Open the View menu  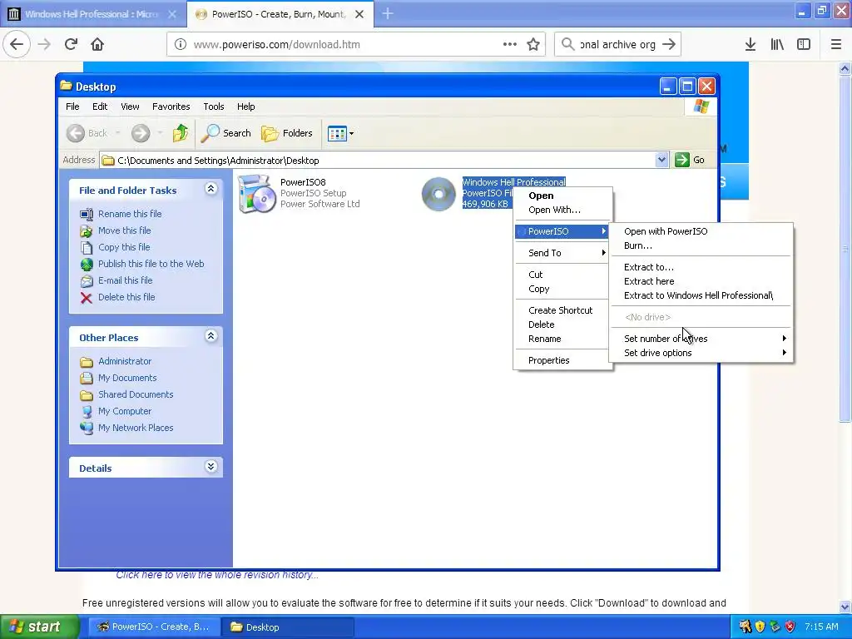[x=130, y=106]
